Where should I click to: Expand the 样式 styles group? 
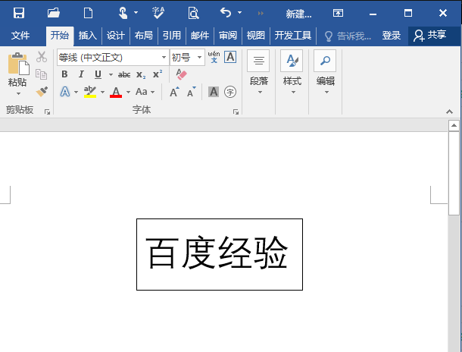(x=293, y=93)
